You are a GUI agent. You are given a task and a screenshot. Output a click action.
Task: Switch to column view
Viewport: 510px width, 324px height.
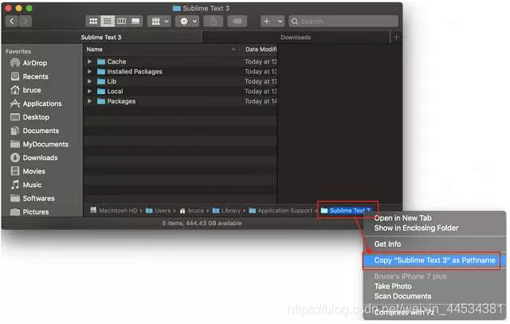pos(121,21)
